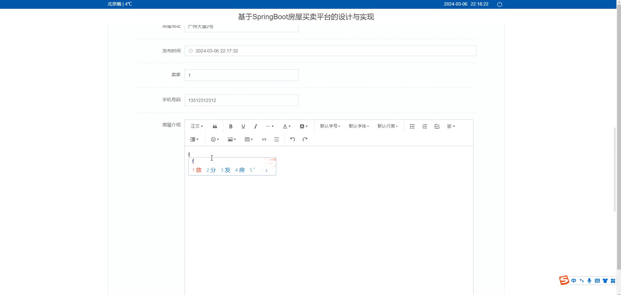Go to next IME candidate page

pos(266,170)
